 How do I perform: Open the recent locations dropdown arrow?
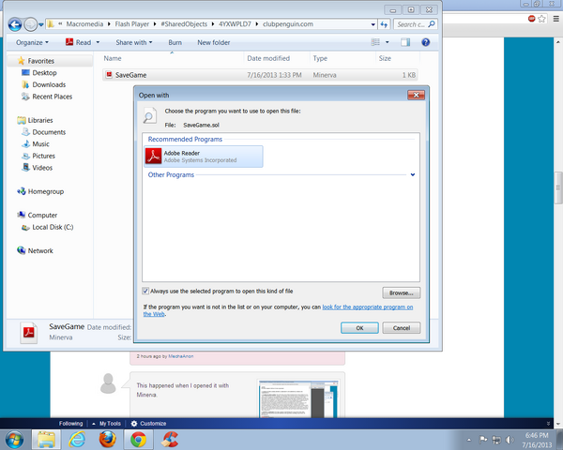tap(41, 24)
